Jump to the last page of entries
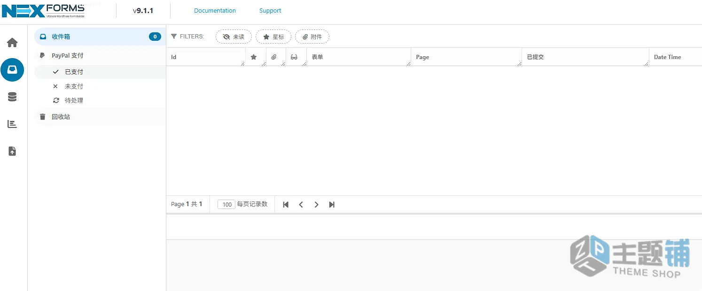This screenshot has height=291, width=702. [x=332, y=204]
